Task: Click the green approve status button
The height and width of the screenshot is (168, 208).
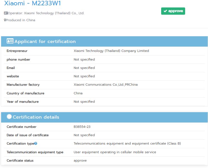Action: (173, 11)
